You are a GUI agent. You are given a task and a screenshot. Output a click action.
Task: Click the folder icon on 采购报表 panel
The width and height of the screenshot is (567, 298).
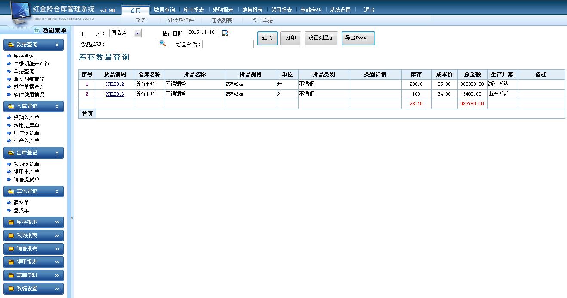pos(11,236)
